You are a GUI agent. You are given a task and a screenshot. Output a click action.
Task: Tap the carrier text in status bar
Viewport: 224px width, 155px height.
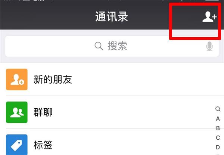31,0
